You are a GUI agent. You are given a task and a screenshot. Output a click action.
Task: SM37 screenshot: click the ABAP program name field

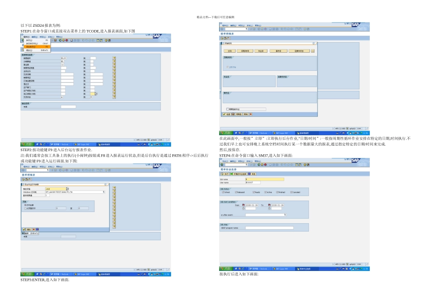[269, 228]
